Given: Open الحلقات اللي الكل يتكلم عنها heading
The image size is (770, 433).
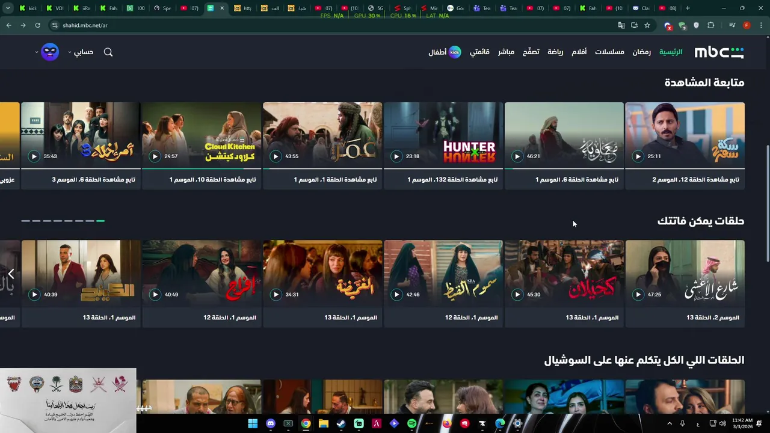Looking at the screenshot, I should [644, 360].
